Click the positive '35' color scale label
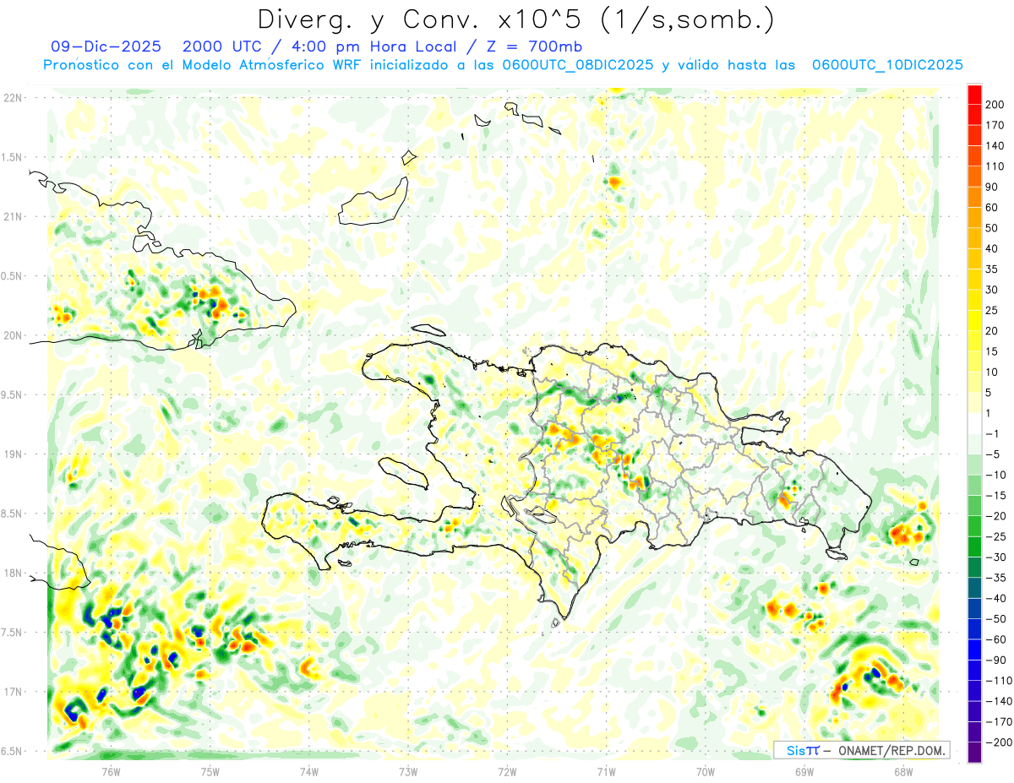Screen dimensions: 1014x783 [993, 269]
